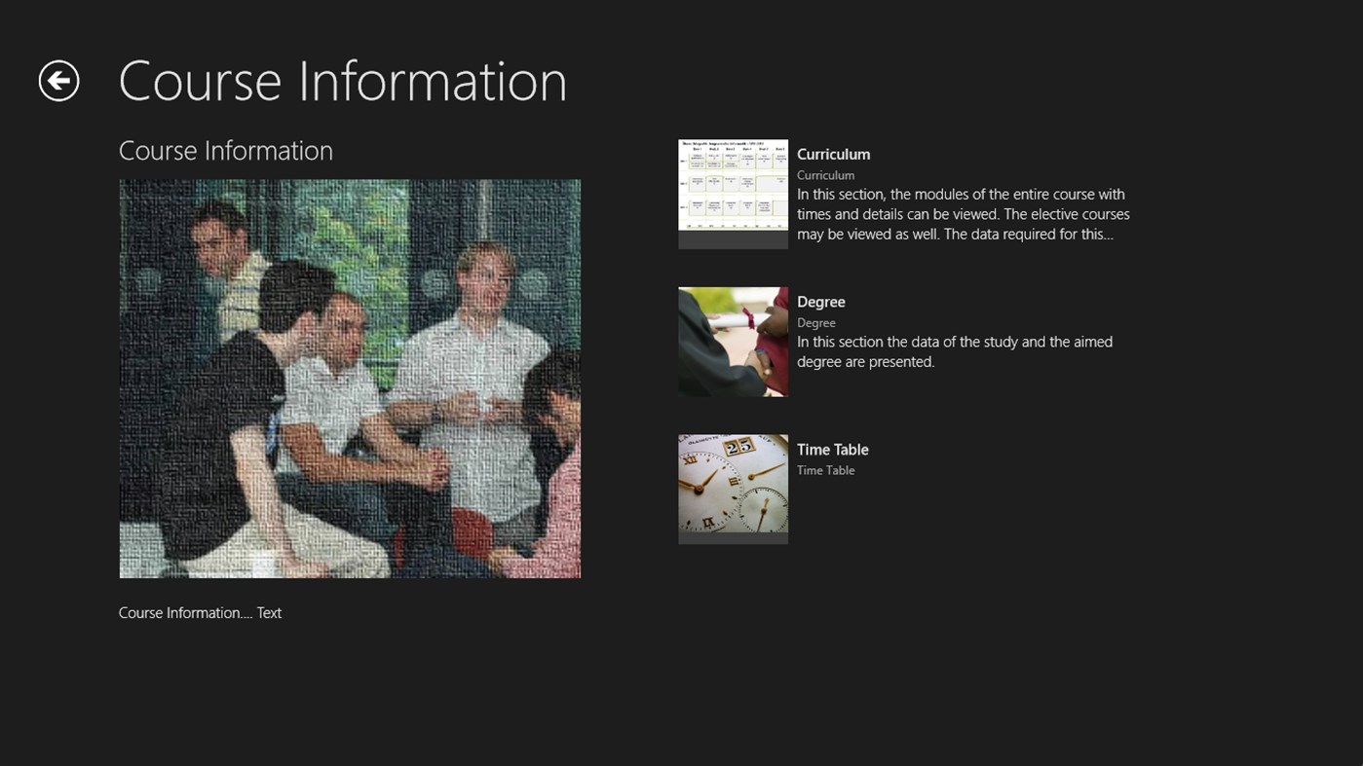Click the large Course Information photo
This screenshot has height=766, width=1363.
pos(350,379)
